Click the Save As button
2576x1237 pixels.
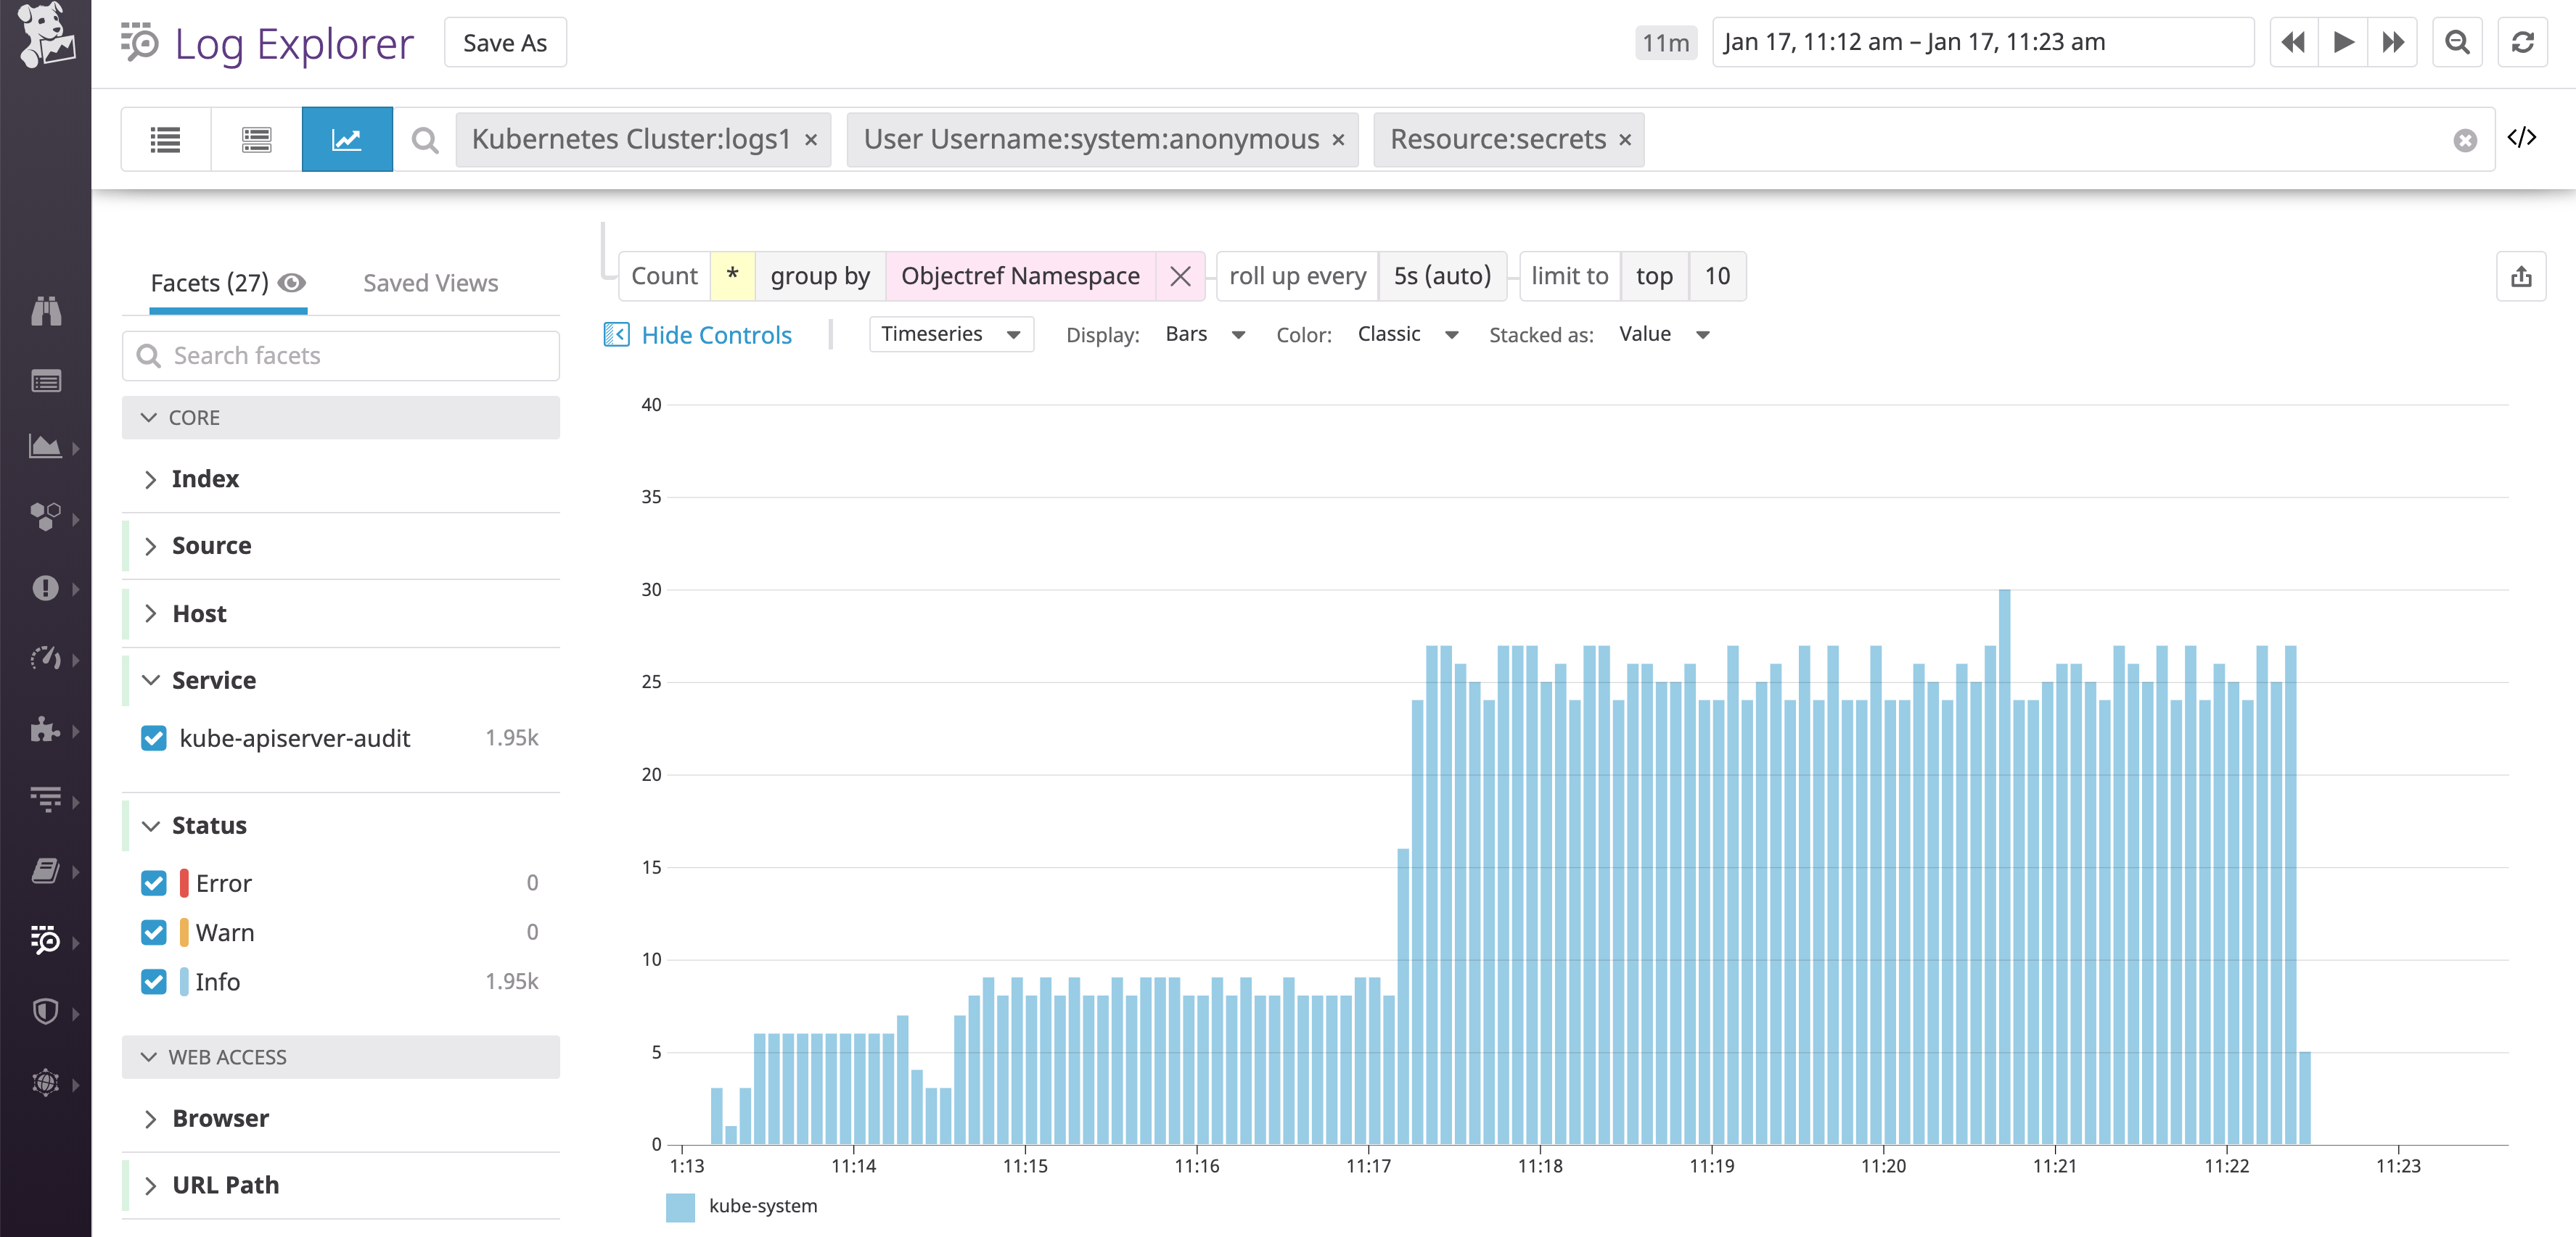click(x=505, y=42)
